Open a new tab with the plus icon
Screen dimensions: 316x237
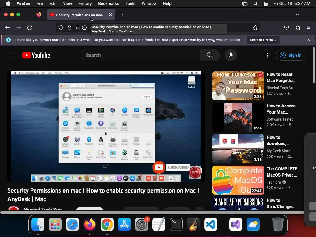click(122, 15)
